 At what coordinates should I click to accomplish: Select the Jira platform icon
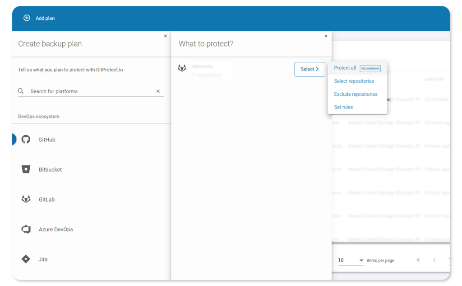point(26,259)
